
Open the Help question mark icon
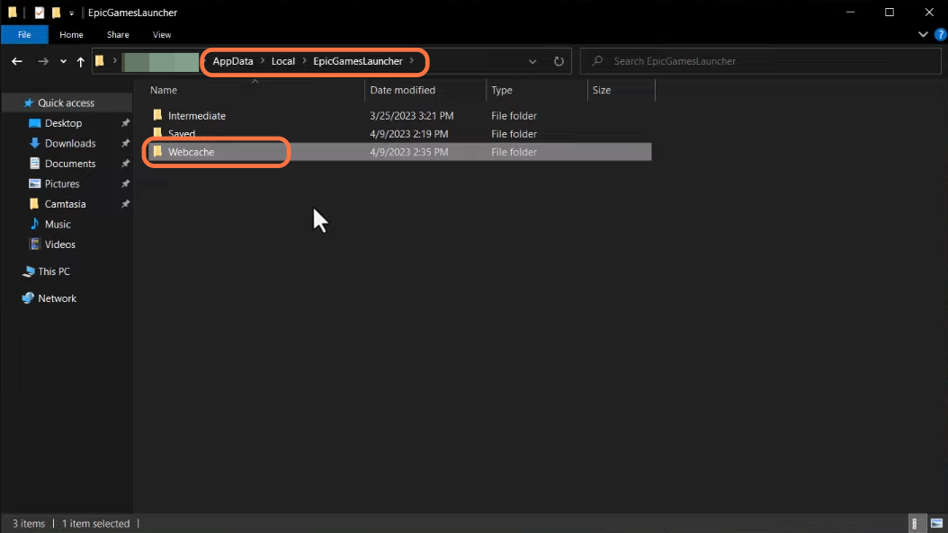pyautogui.click(x=940, y=34)
